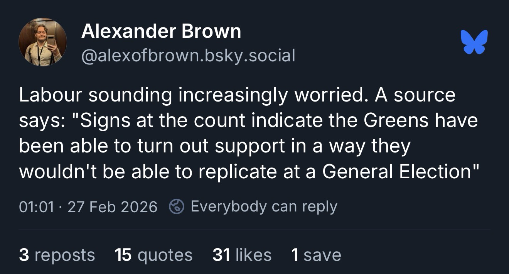The image size is (509, 274).
Task: View the reposts list
Action: click(x=57, y=255)
